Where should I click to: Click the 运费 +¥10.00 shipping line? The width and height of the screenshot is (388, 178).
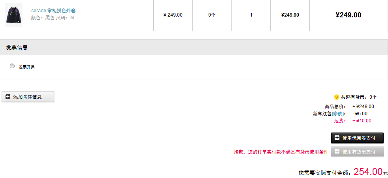click(x=352, y=121)
